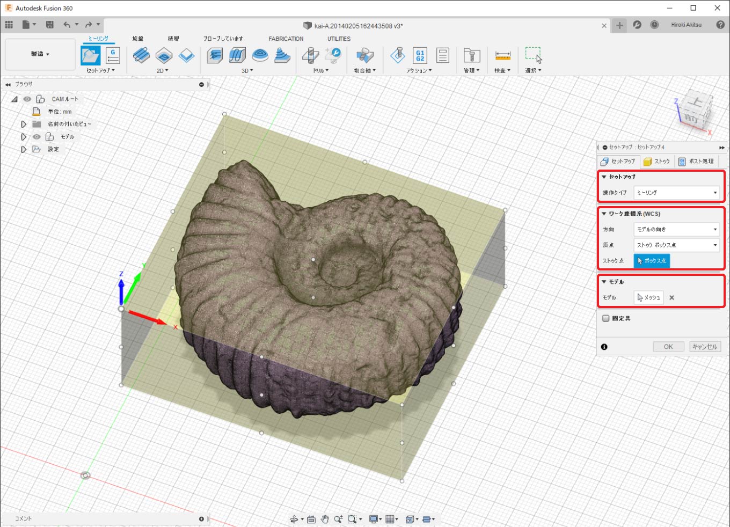Switch to the ストック tab
The height and width of the screenshot is (527, 730).
pos(657,162)
